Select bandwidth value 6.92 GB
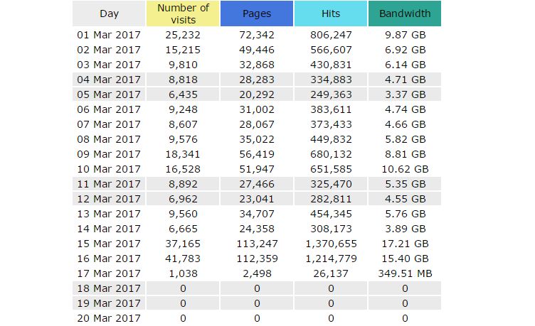Viewport: 535px width, 326px height. tap(405, 50)
